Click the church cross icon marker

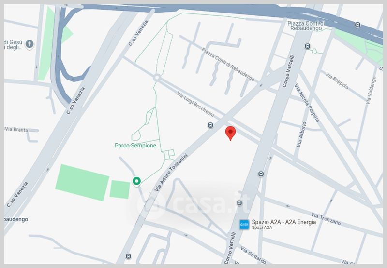tap(30, 44)
